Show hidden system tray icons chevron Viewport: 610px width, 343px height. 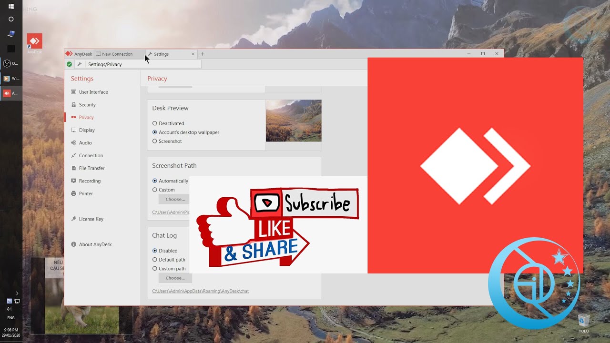17,293
